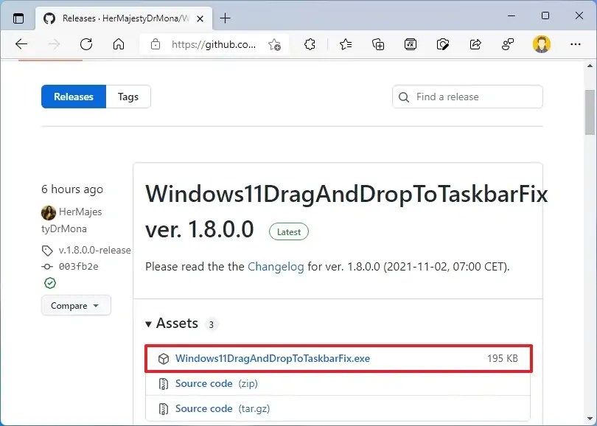Refresh the current page
Screen dimensions: 597x426
pos(86,44)
